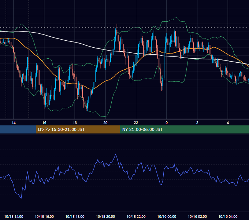249x220 pixels.
Task: Click the 10/15 14:00 time label
Action: coord(14,216)
